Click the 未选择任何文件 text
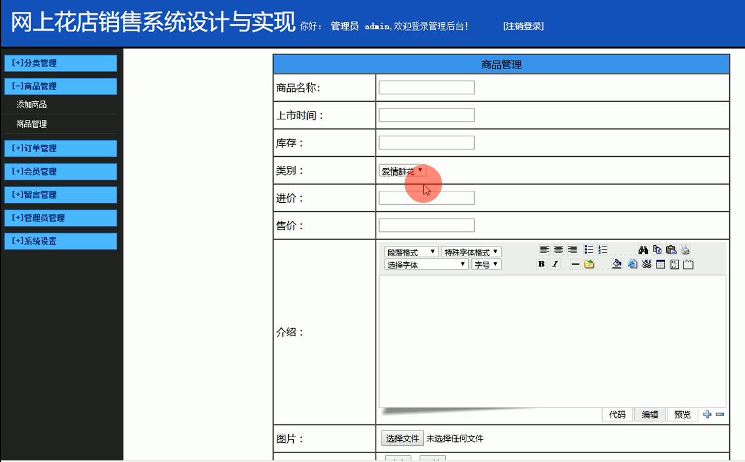This screenshot has width=745, height=462. click(x=455, y=438)
